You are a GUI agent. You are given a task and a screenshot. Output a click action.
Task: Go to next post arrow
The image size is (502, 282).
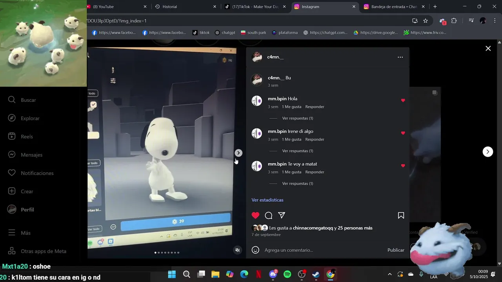tap(487, 152)
